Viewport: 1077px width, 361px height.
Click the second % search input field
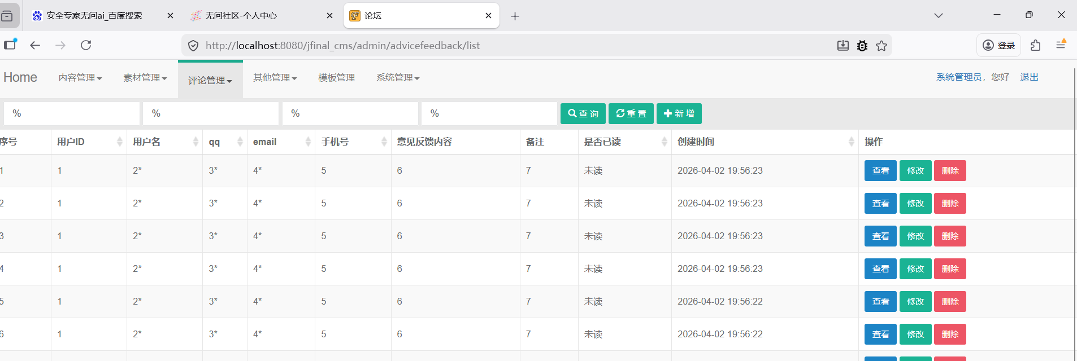tap(211, 113)
